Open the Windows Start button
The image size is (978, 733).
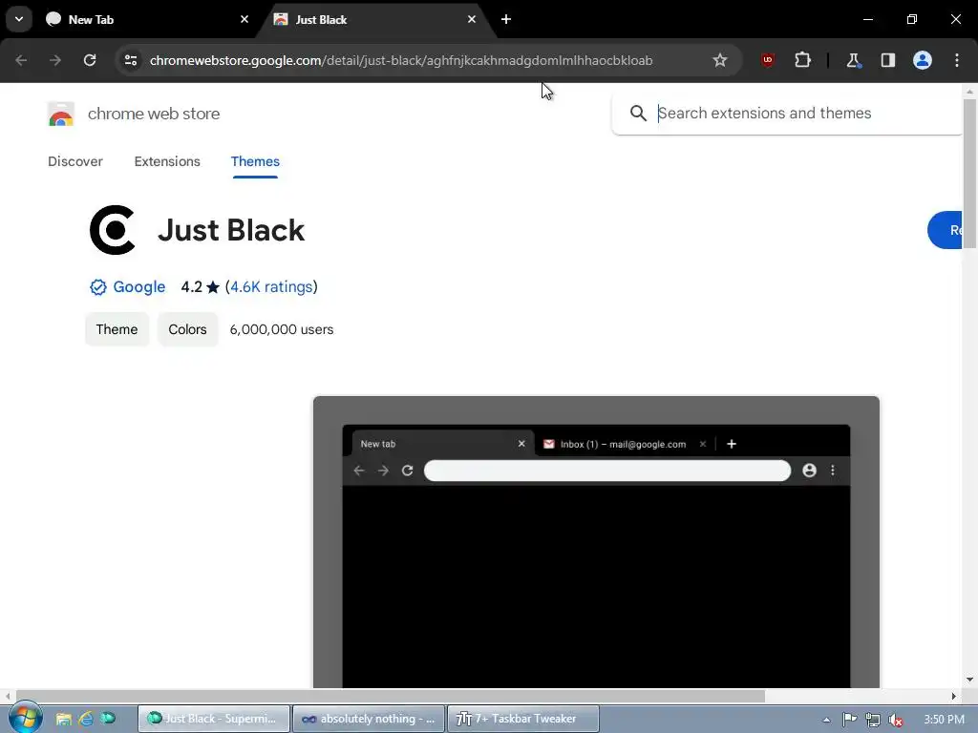pyautogui.click(x=26, y=718)
